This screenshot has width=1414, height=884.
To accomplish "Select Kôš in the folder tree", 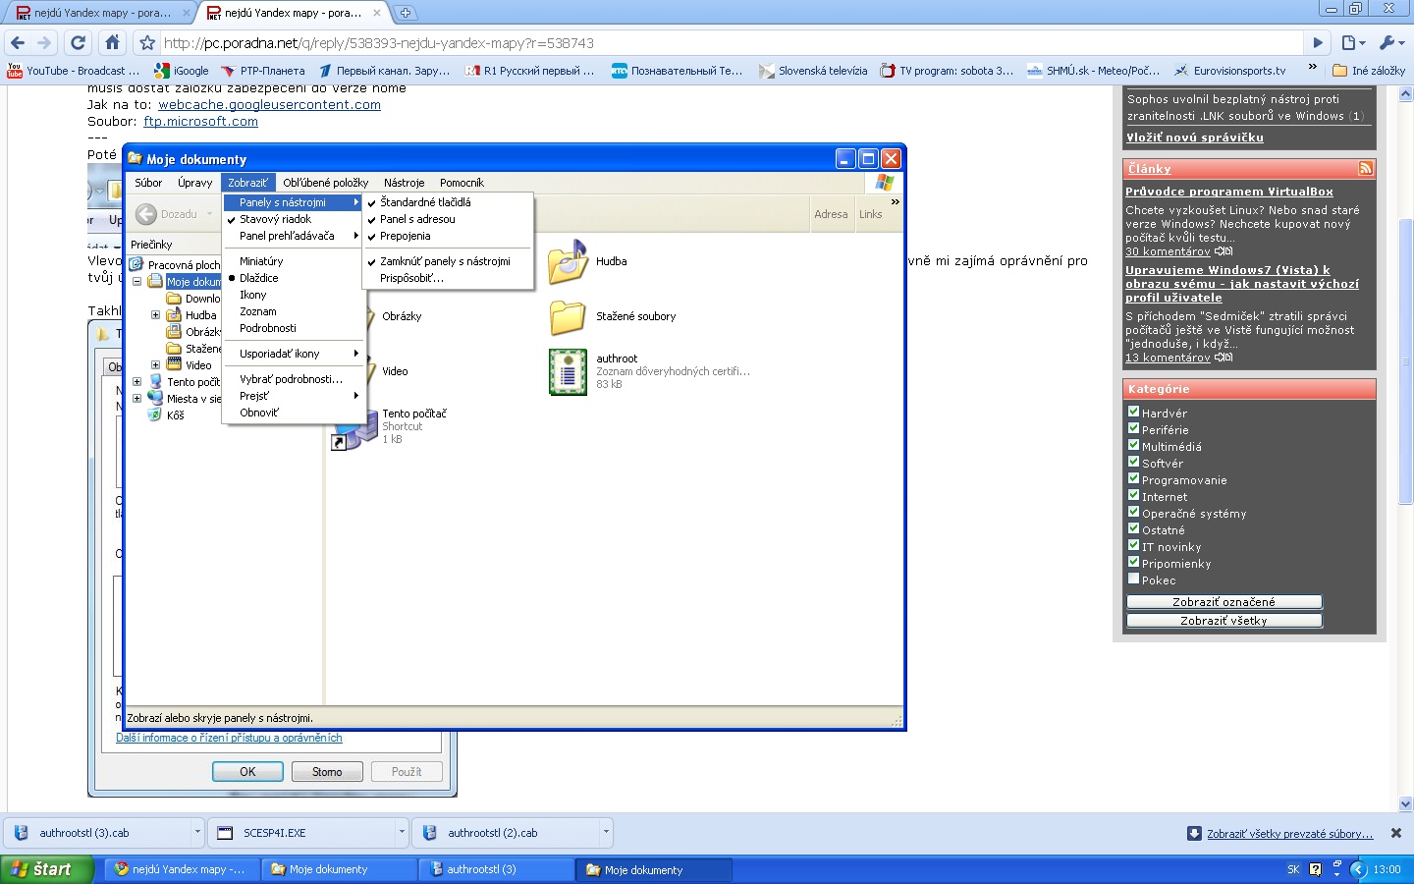I will (x=175, y=415).
